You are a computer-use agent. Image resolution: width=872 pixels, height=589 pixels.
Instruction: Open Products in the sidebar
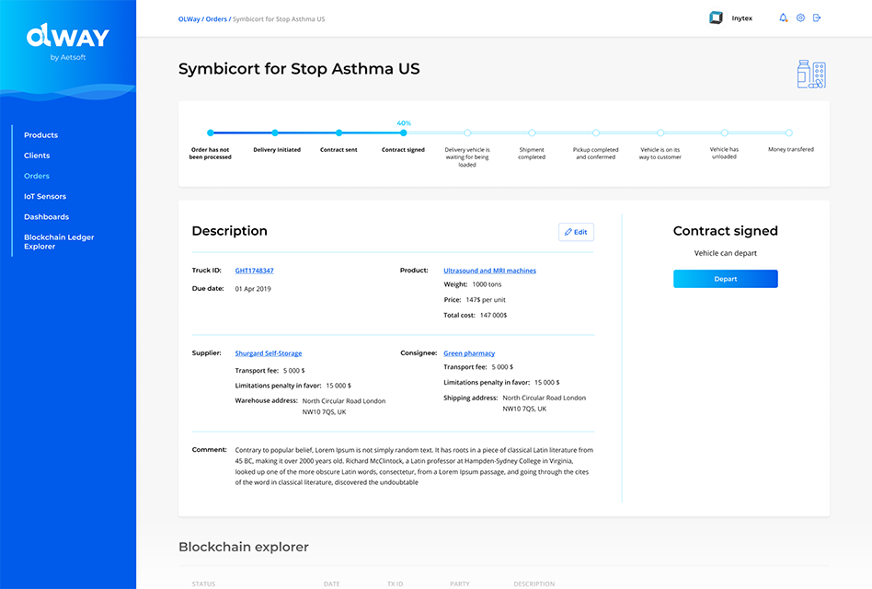(x=40, y=135)
